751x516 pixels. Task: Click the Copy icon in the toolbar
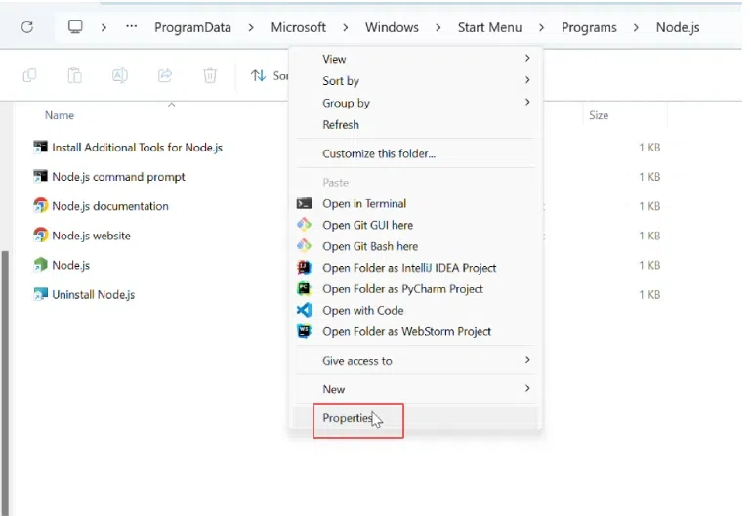pos(29,75)
